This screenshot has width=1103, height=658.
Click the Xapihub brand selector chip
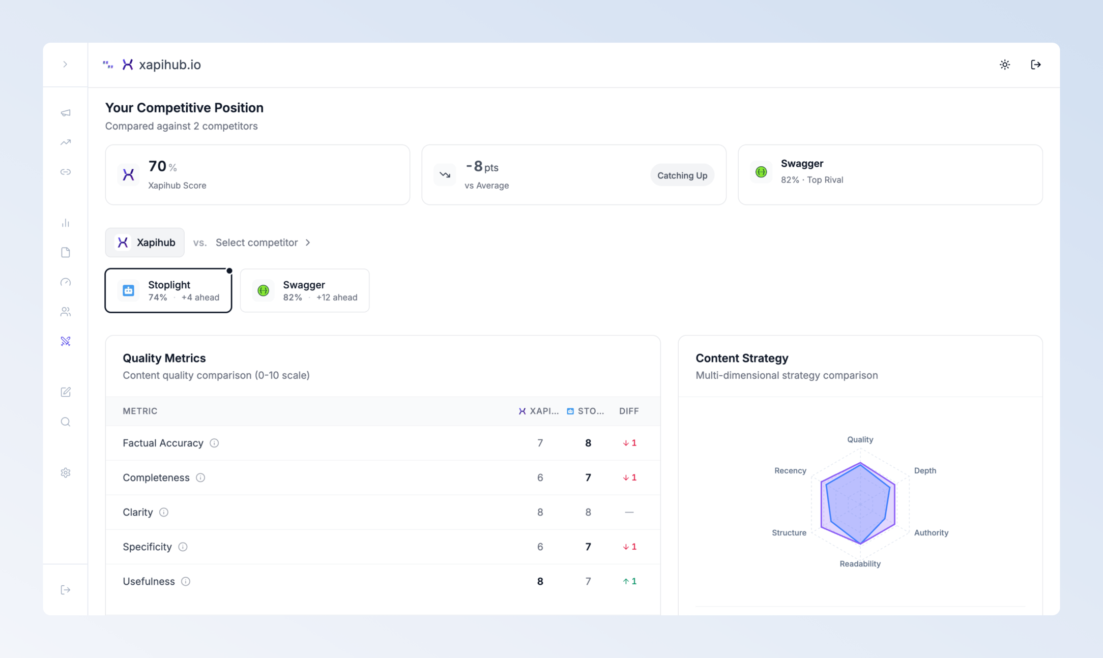click(145, 243)
